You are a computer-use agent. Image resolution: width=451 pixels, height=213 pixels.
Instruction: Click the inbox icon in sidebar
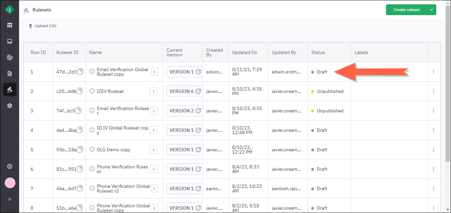coord(9,41)
